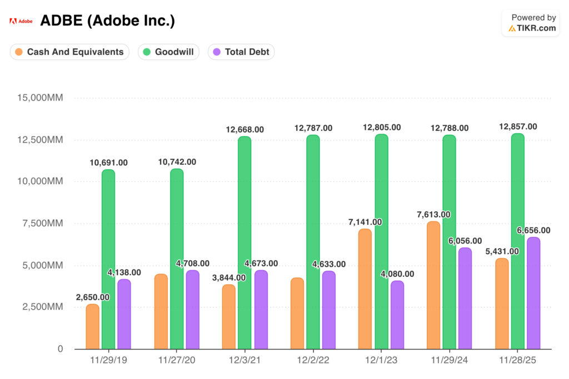Click the 12/1/23 Cash bar
This screenshot has height=379, width=569.
point(365,289)
